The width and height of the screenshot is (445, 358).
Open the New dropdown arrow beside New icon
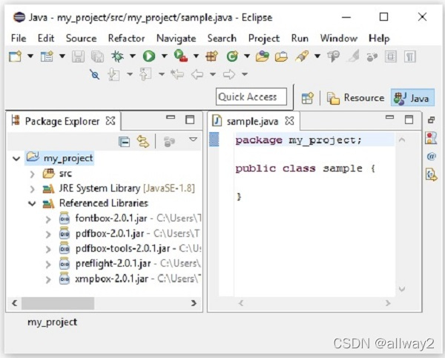point(30,56)
